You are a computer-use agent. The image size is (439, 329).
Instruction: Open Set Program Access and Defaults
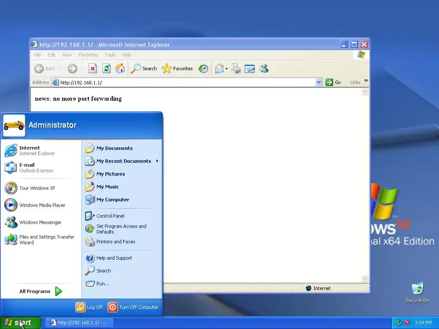point(122,229)
